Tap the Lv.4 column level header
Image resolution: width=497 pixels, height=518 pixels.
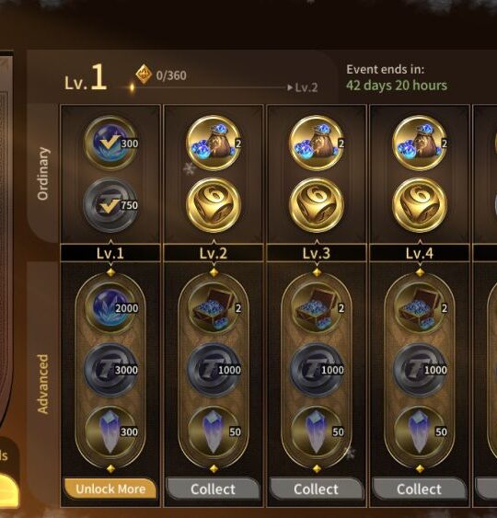(420, 253)
